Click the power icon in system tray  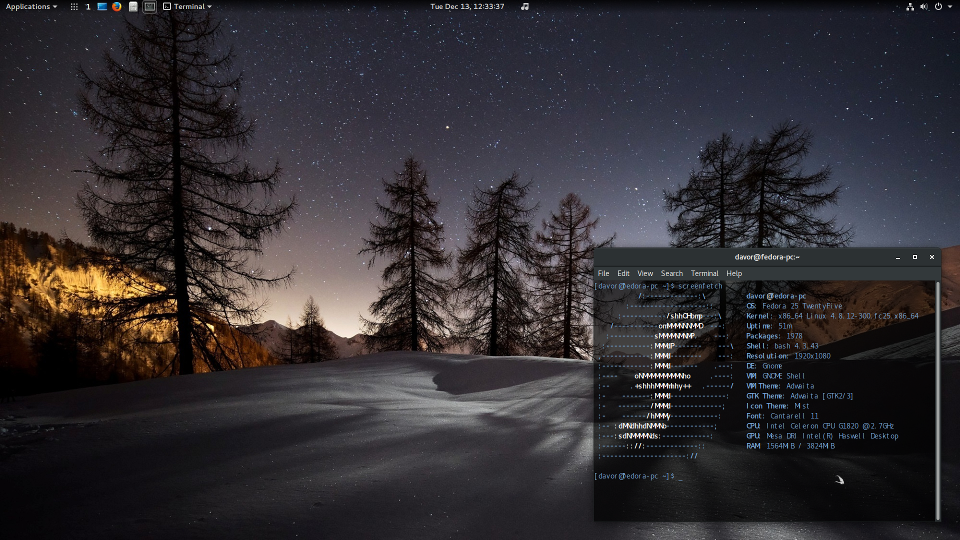tap(938, 6)
